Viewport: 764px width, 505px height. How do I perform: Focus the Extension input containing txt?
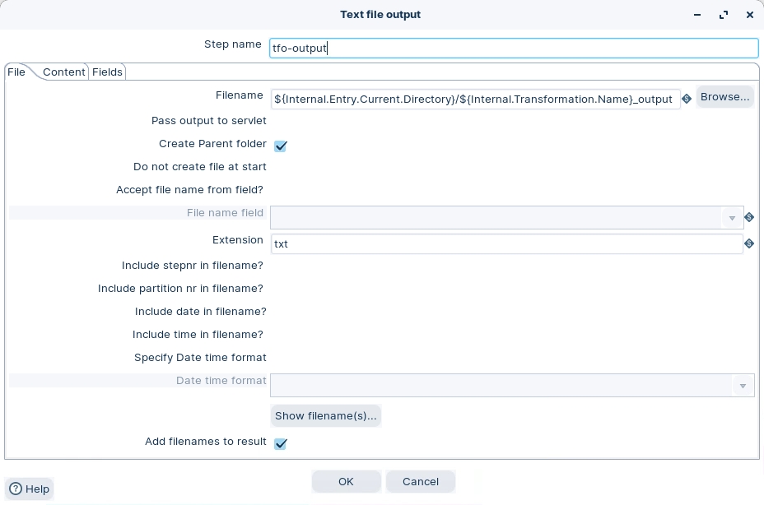(x=506, y=243)
